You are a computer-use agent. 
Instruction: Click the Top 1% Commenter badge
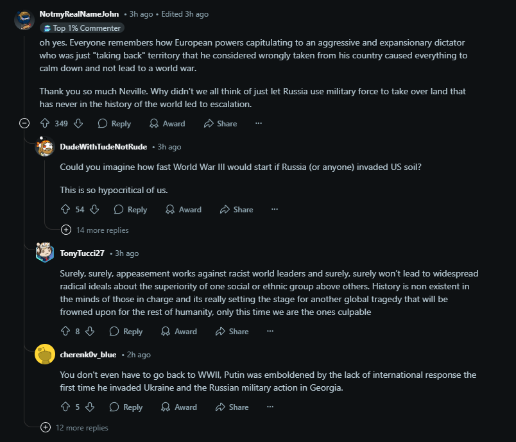(82, 28)
